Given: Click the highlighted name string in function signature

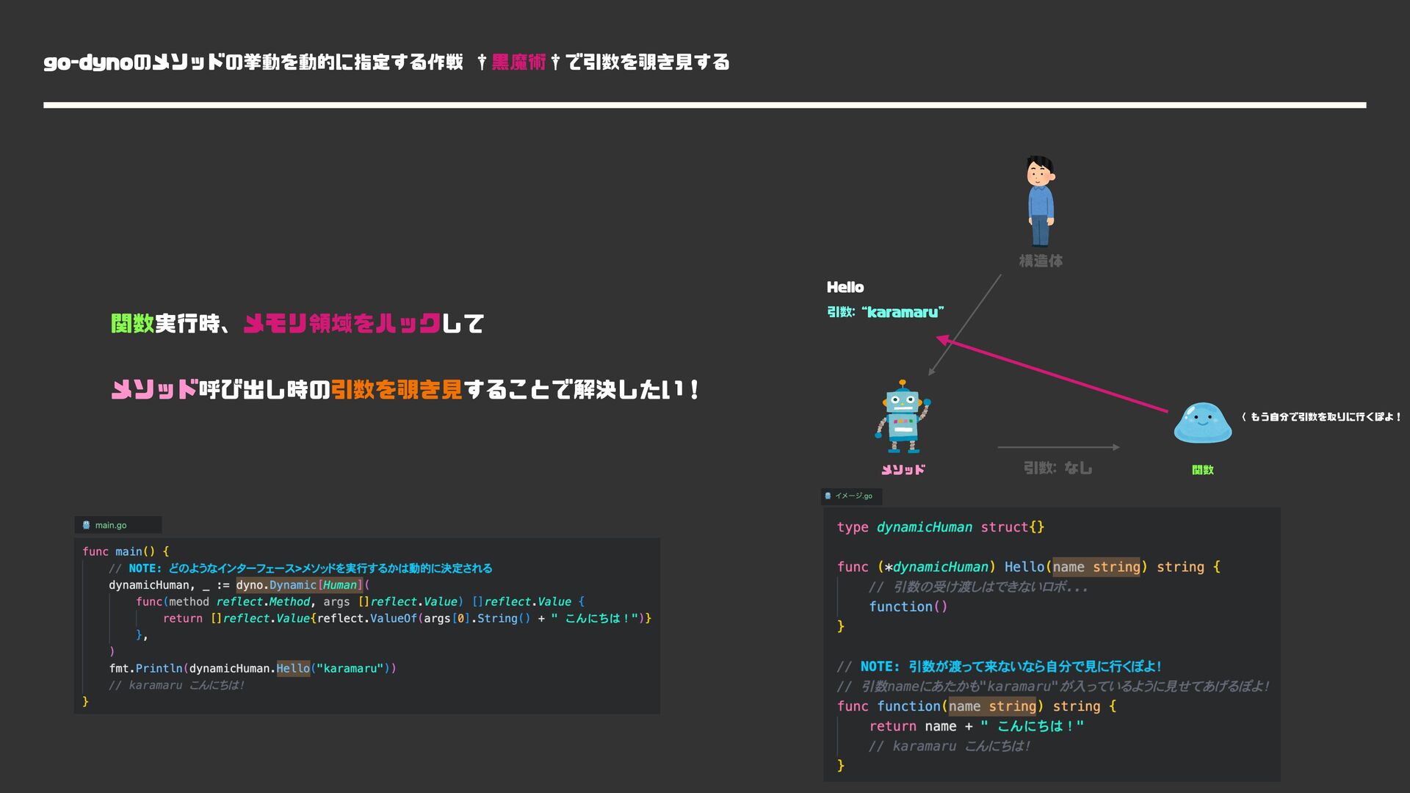Looking at the screenshot, I should point(991,706).
